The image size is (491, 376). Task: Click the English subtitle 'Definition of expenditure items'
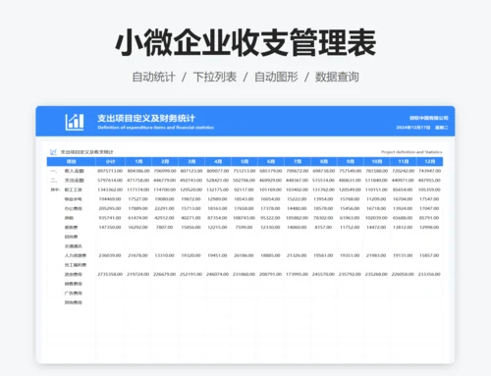156,128
